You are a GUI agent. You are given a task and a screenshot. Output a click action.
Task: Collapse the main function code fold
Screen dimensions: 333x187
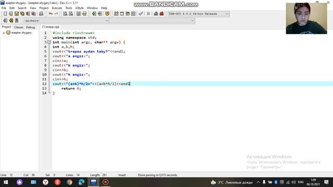click(49, 42)
